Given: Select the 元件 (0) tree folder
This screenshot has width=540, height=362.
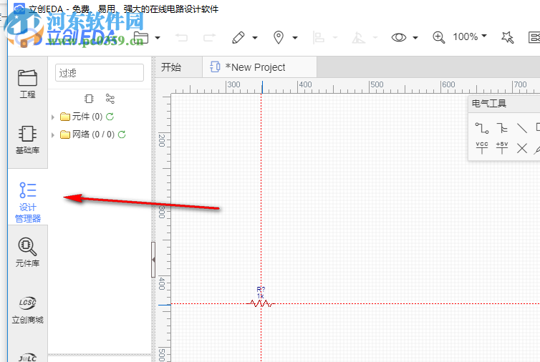Looking at the screenshot, I should click(81, 117).
